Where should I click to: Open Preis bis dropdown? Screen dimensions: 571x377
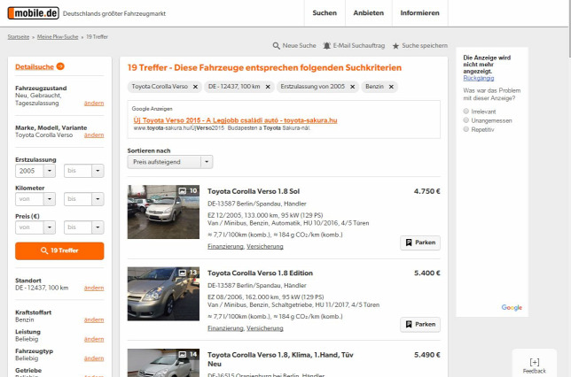coord(83,227)
